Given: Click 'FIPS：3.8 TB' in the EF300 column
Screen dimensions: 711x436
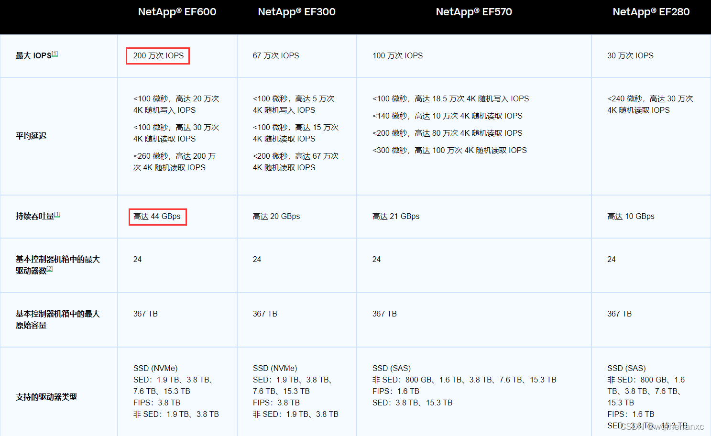Looking at the screenshot, I should coord(276,403).
